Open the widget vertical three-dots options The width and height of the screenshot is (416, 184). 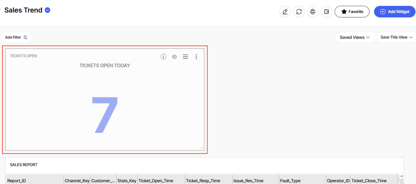click(196, 56)
